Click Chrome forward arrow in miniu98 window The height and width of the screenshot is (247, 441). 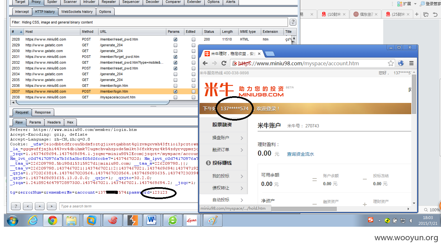tap(214, 63)
